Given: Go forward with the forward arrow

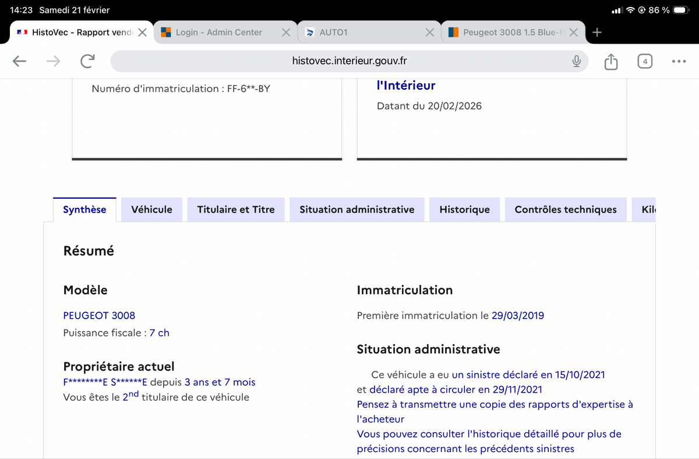Looking at the screenshot, I should (53, 61).
